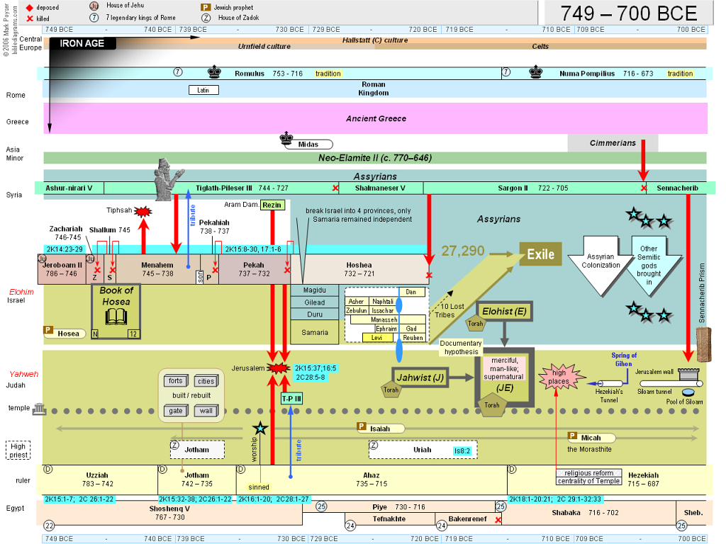
Task: Select the circled 7 before Numa Pompilius
Action: point(506,72)
